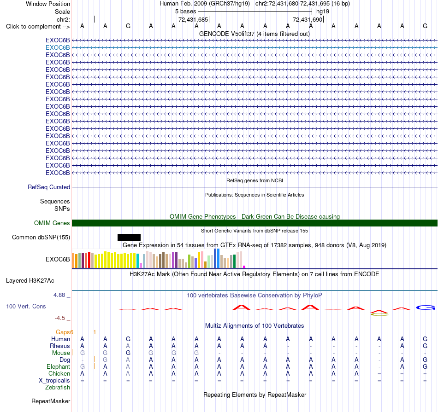Click the 'chr2:' ruler label
The image size is (438, 412).
(x=63, y=19)
